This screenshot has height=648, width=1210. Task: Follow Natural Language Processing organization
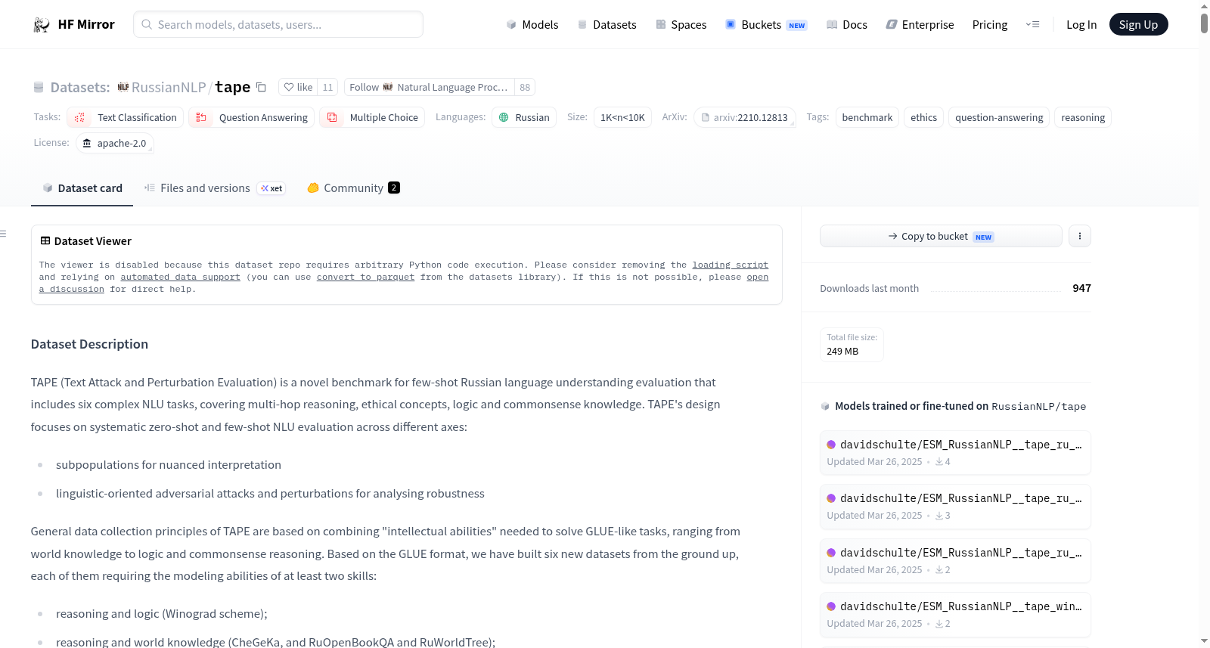coord(429,87)
